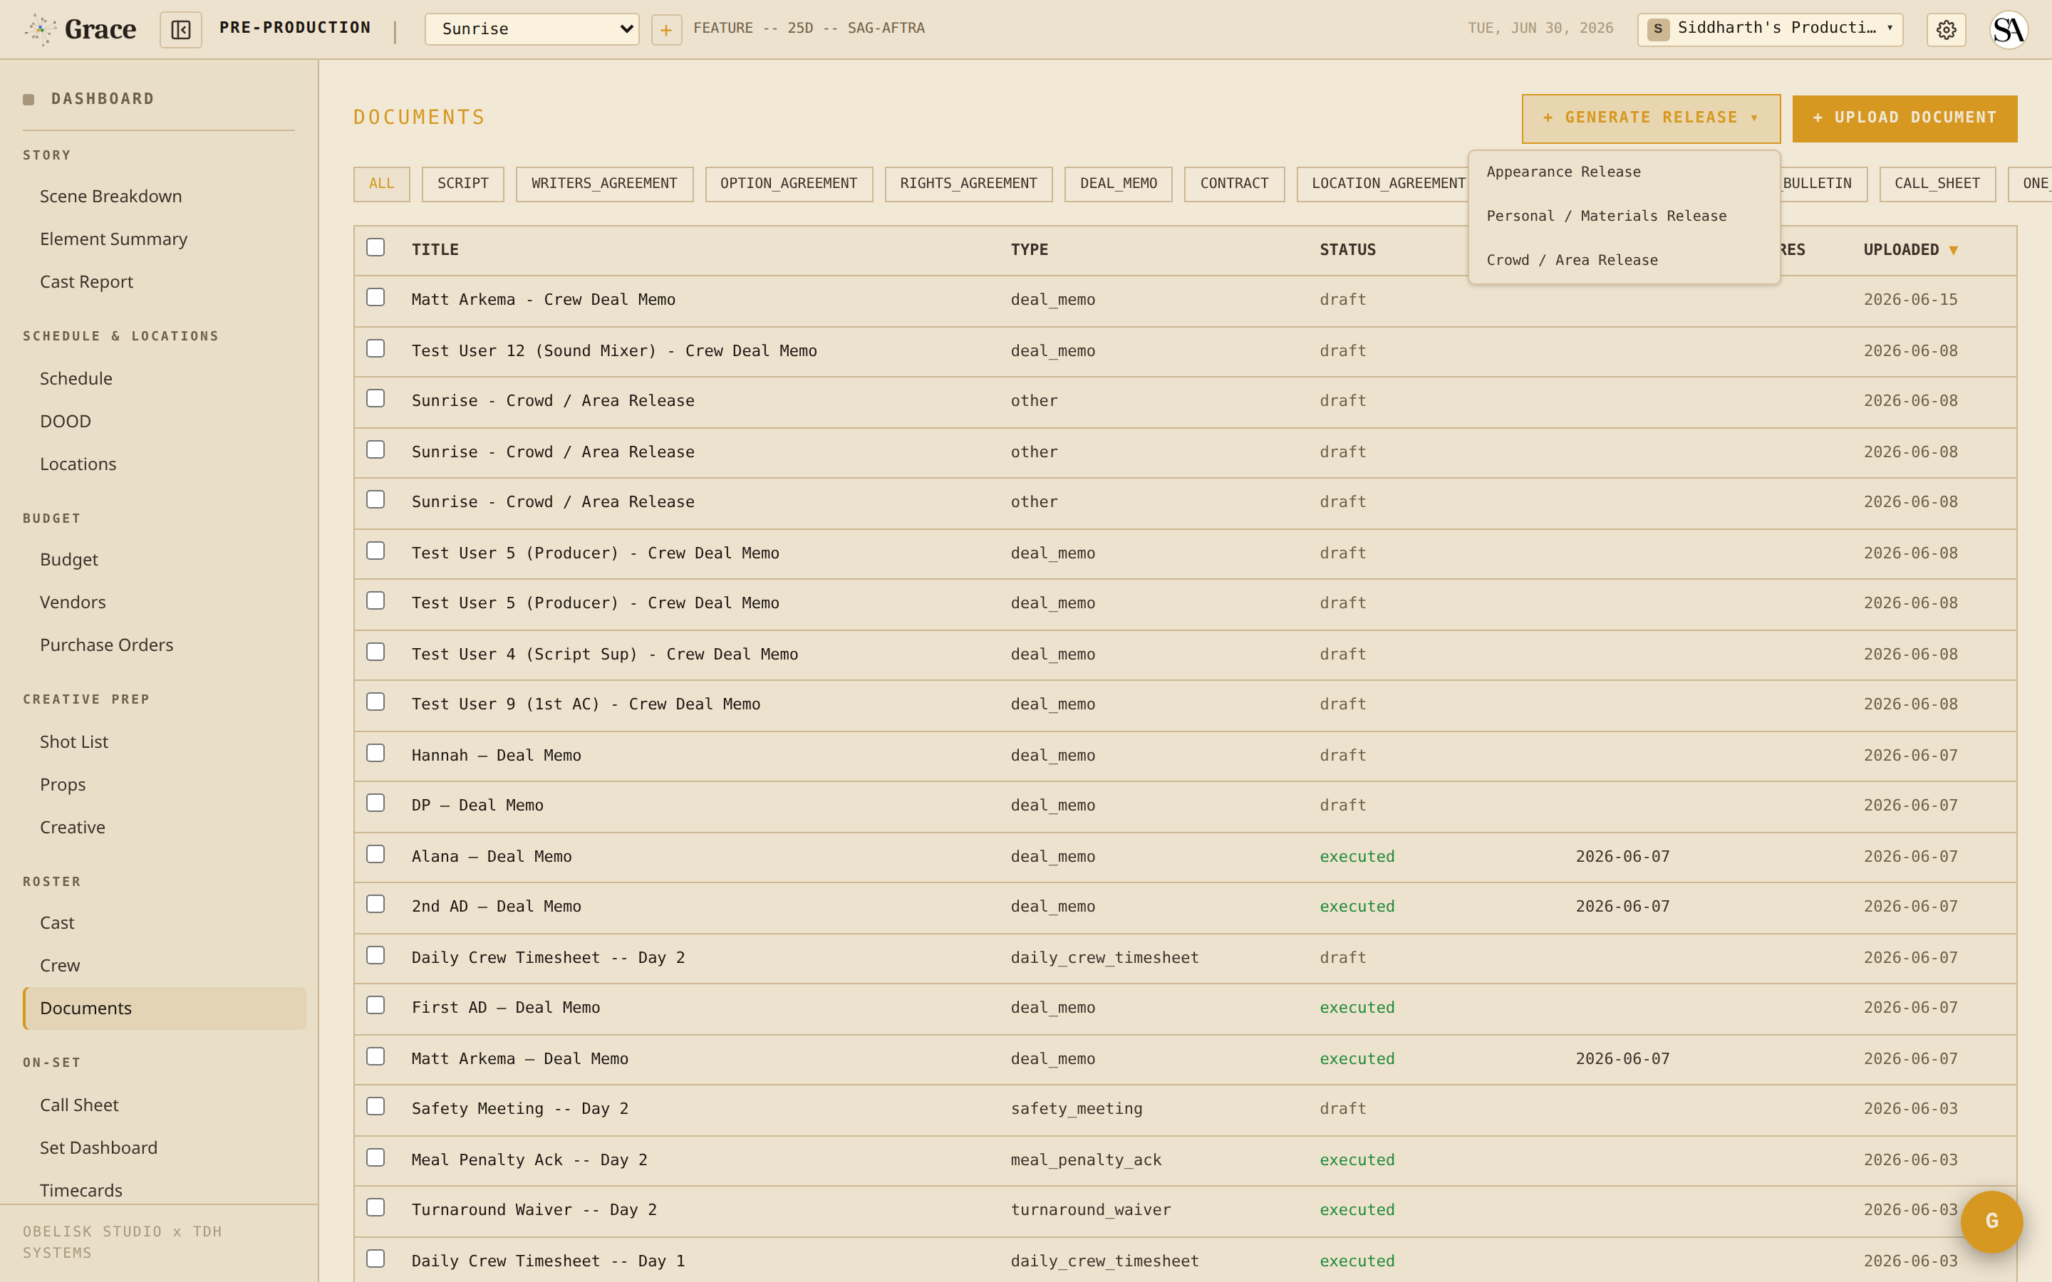Open the Sunrise project dropdown
Screen dimensions: 2052x1282
532,30
